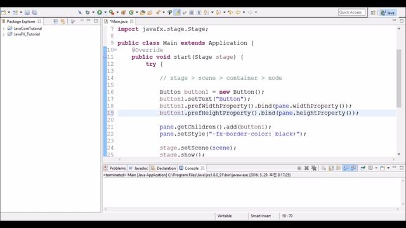This screenshot has width=406, height=228.
Task: Open the Debug dropdown arrow
Action: click(93, 13)
